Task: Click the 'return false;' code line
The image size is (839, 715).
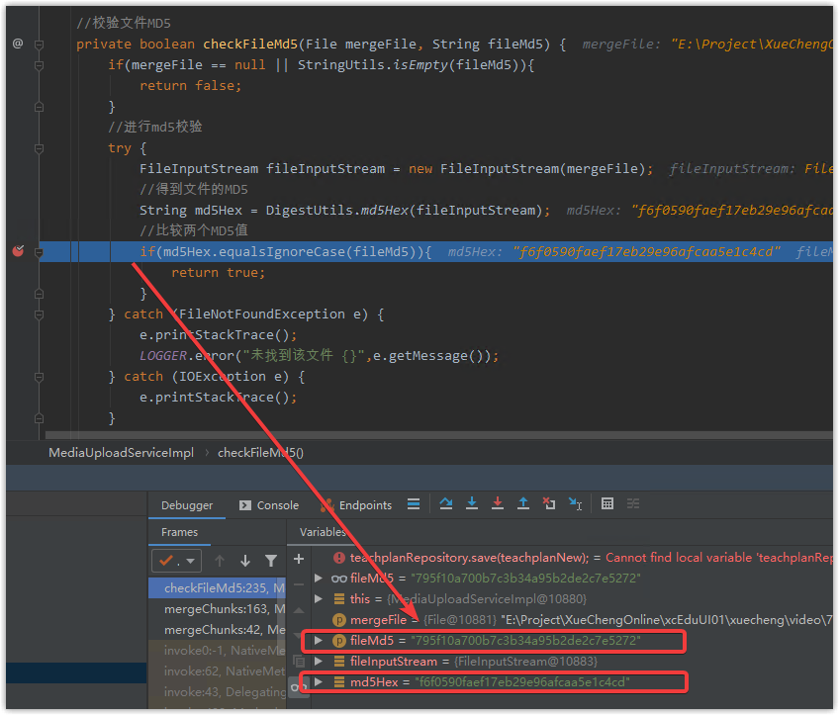Action: (x=191, y=86)
